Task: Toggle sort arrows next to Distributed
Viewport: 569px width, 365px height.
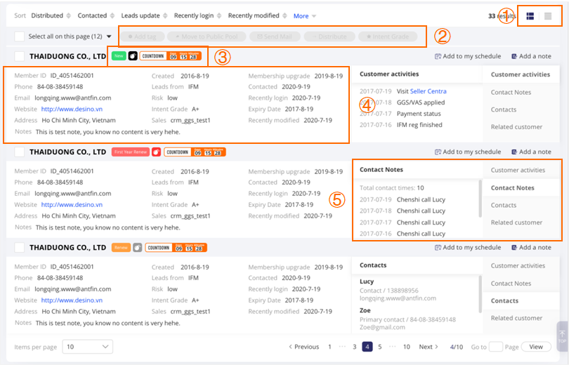Action: (x=69, y=15)
